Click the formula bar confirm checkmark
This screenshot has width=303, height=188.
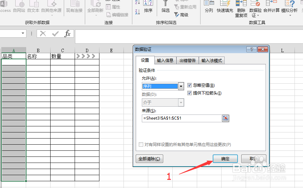pos(55,34)
